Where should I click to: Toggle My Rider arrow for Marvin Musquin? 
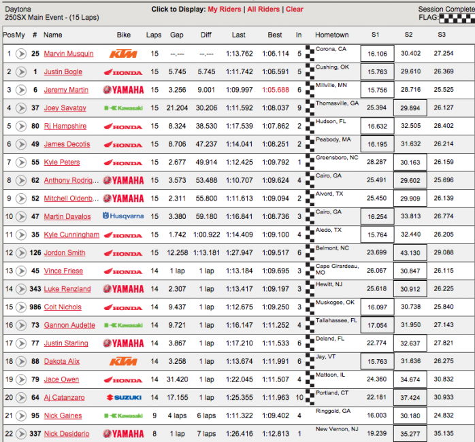[21, 54]
